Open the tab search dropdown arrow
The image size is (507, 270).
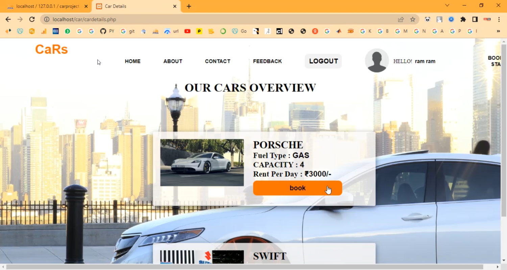447,5
